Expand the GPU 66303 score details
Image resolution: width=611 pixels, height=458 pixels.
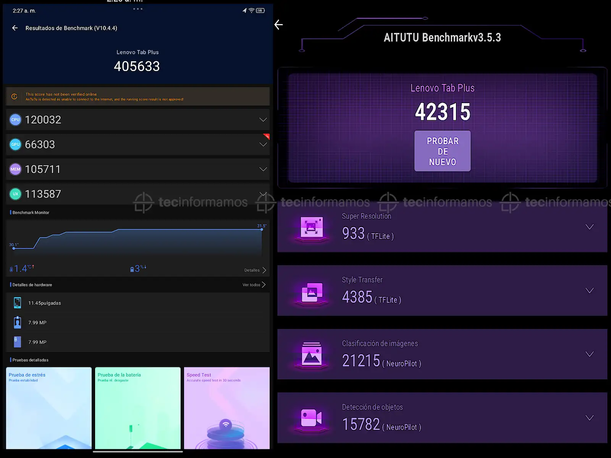pos(263,145)
